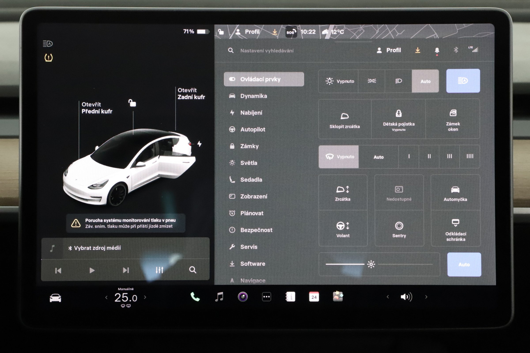The image size is (530, 353).
Task: Tap the notification bell icon
Action: (x=437, y=50)
